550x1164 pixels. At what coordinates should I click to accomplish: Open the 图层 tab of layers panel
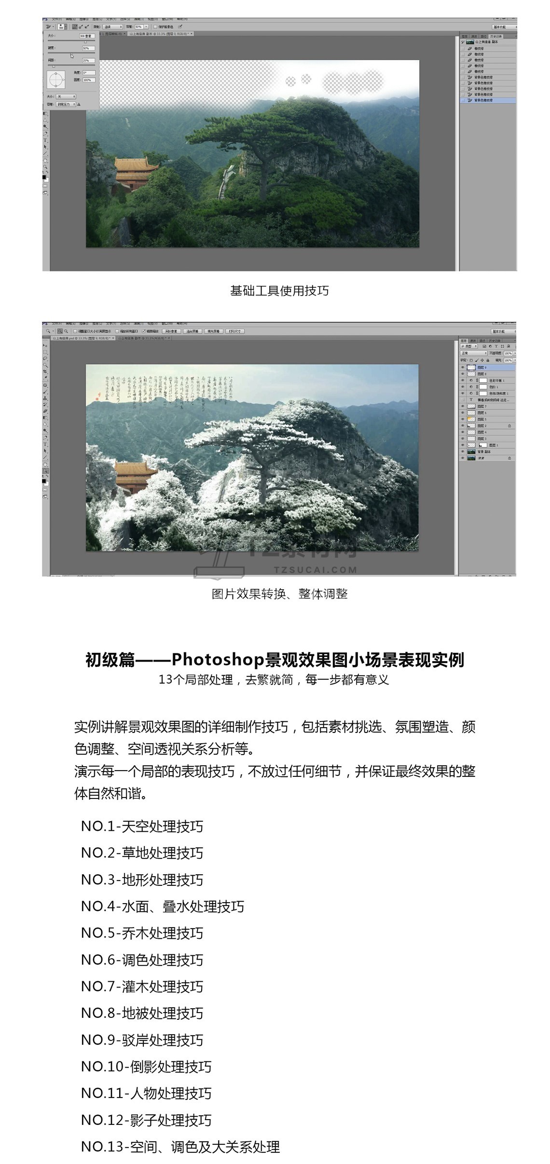tap(464, 341)
